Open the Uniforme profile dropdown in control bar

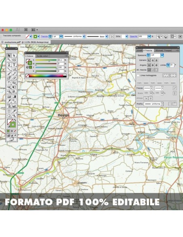(x=84, y=37)
